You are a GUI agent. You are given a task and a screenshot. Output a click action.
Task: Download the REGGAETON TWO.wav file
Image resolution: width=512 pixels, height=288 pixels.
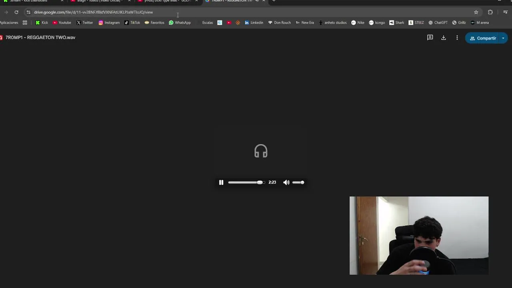coord(444,38)
